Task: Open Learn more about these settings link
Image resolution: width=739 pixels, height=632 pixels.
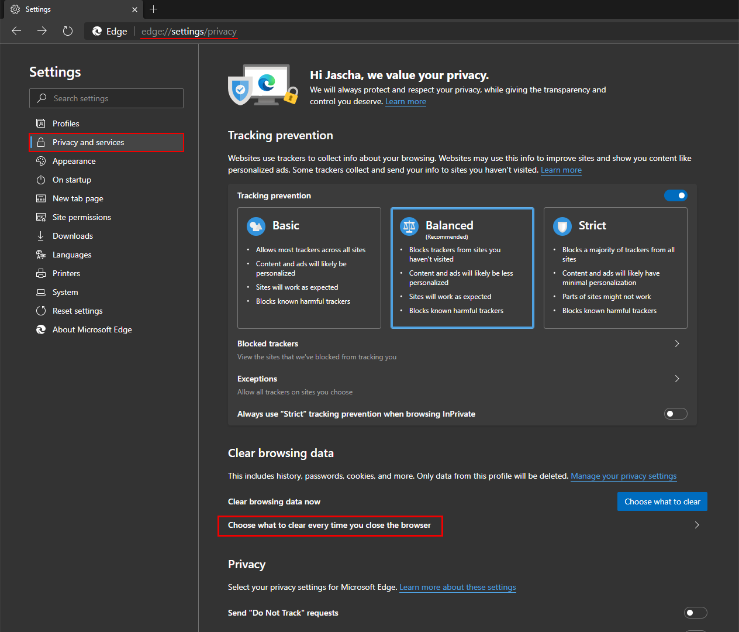Action: pos(458,587)
